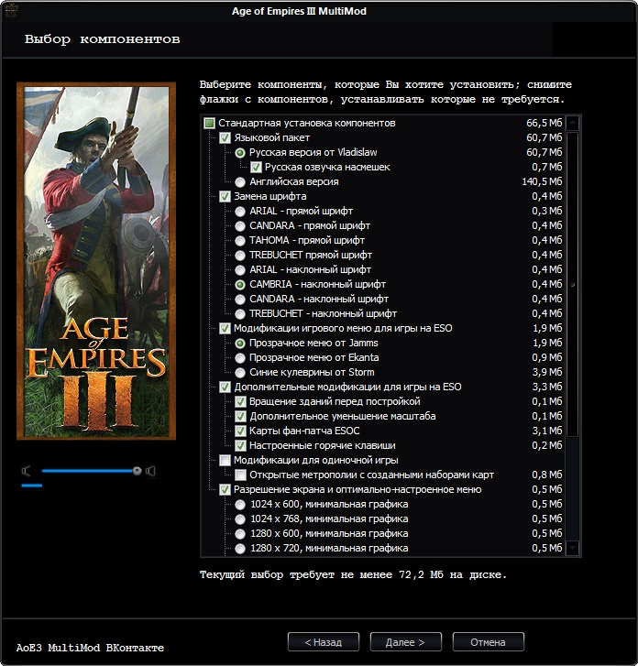
Task: Select '1024 x 600, минимальная графика' option
Action: pos(240,505)
